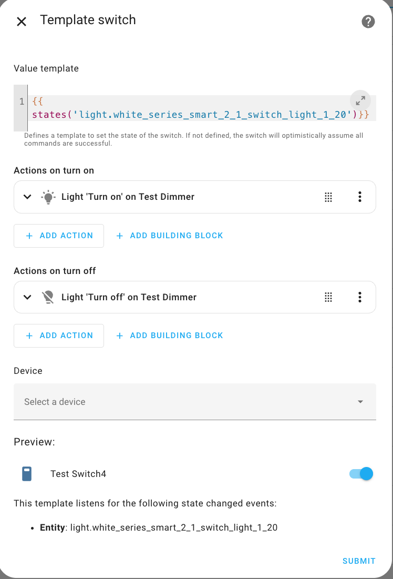The height and width of the screenshot is (579, 393).
Task: Open the three-dot menu for Turn on action
Action: click(360, 197)
